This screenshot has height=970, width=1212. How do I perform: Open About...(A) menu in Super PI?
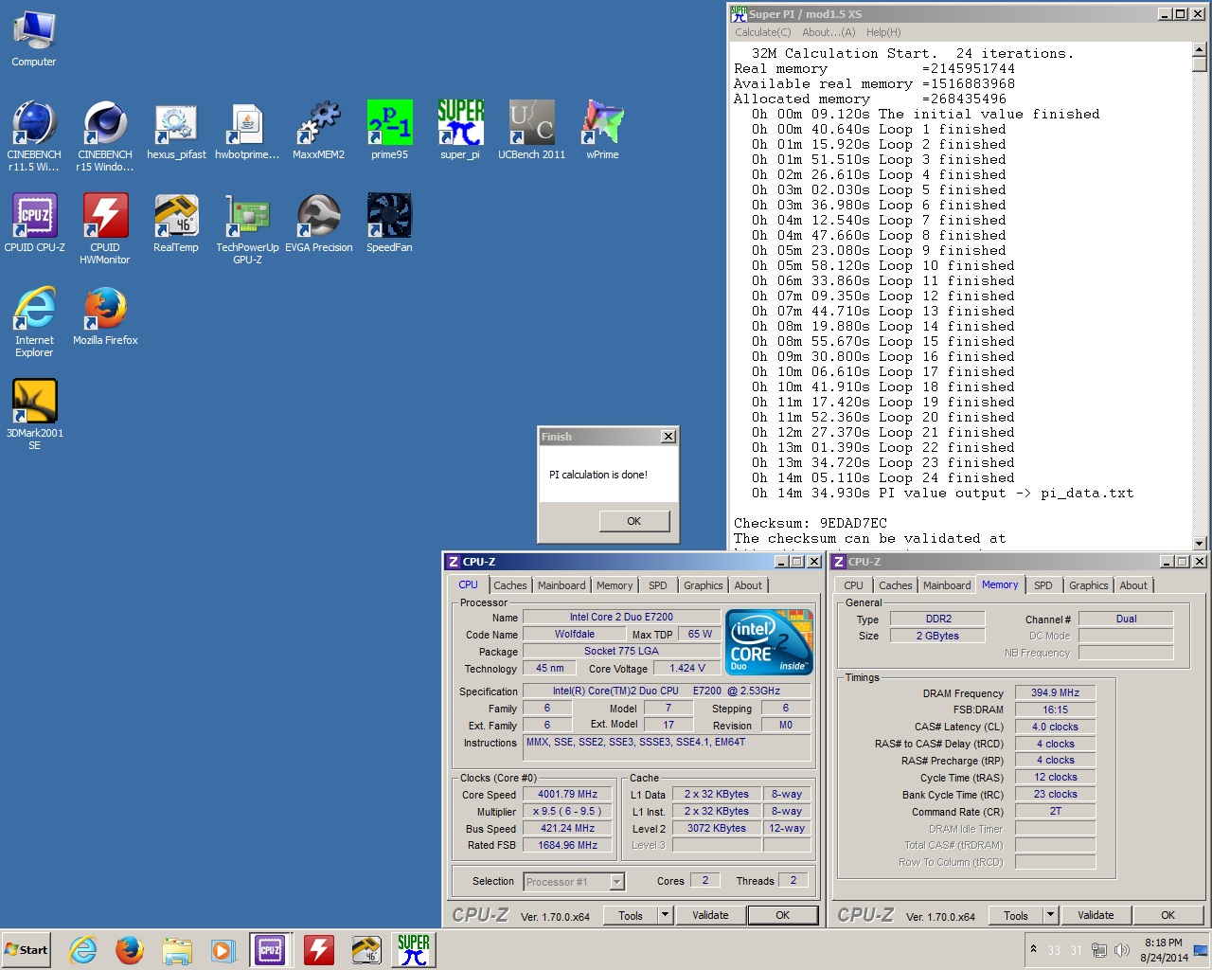point(829,32)
